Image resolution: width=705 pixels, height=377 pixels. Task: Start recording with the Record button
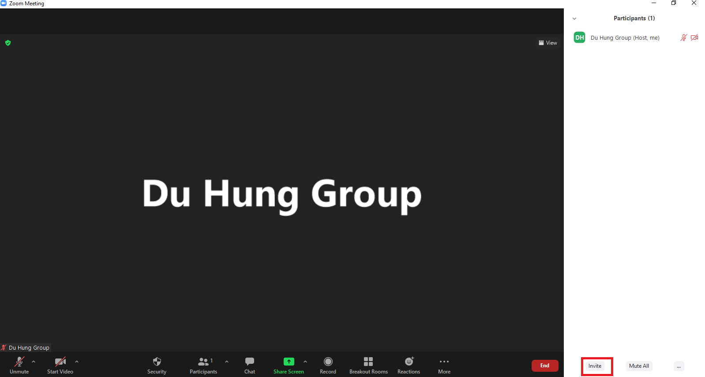(328, 366)
